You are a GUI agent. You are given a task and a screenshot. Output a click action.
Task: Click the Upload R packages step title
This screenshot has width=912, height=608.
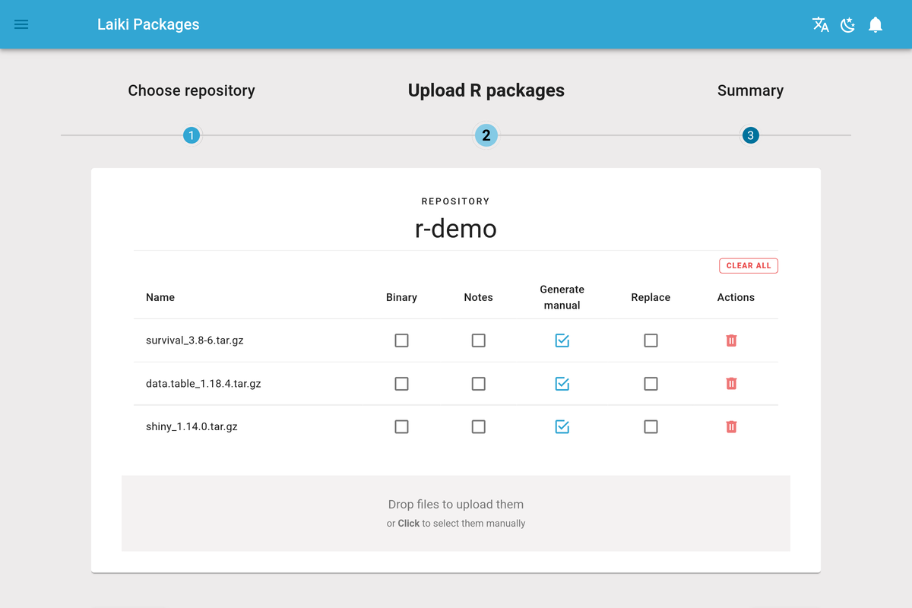coord(486,90)
